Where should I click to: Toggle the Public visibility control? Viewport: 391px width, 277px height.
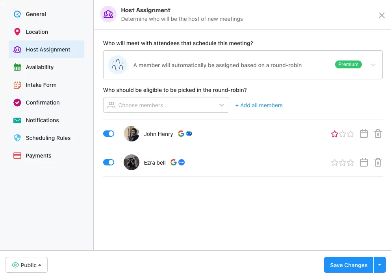tap(26, 265)
